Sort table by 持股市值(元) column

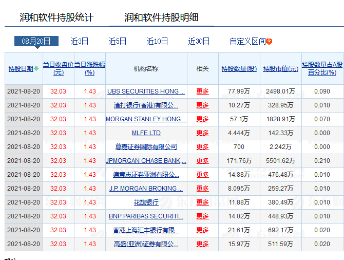281,69
